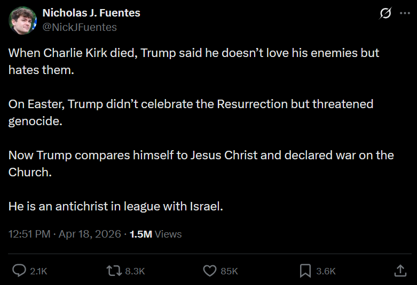Click the share upload icon

click(x=400, y=271)
